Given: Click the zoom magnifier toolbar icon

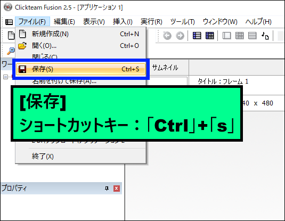Looking at the screenshot, I should (11, 51).
